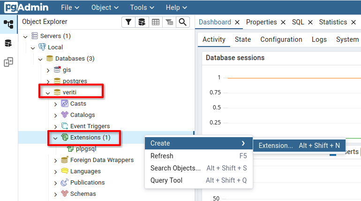Viewport: 361px width, 201px height.
Task: Expand the Schemas node
Action: tap(55, 194)
